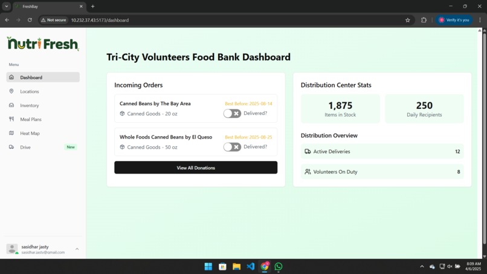Toggle Delivered for Whole Foods Canned Beans

tap(232, 147)
